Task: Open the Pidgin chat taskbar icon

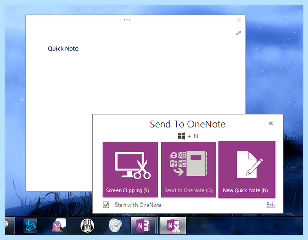Action: click(59, 225)
